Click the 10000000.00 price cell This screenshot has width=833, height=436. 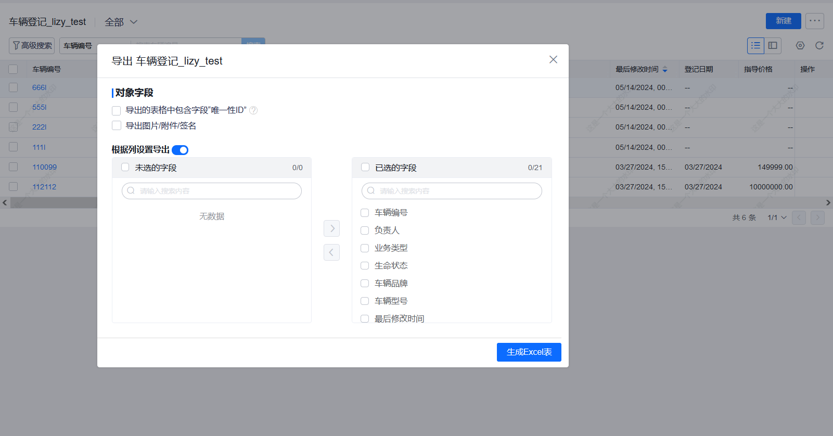(771, 187)
